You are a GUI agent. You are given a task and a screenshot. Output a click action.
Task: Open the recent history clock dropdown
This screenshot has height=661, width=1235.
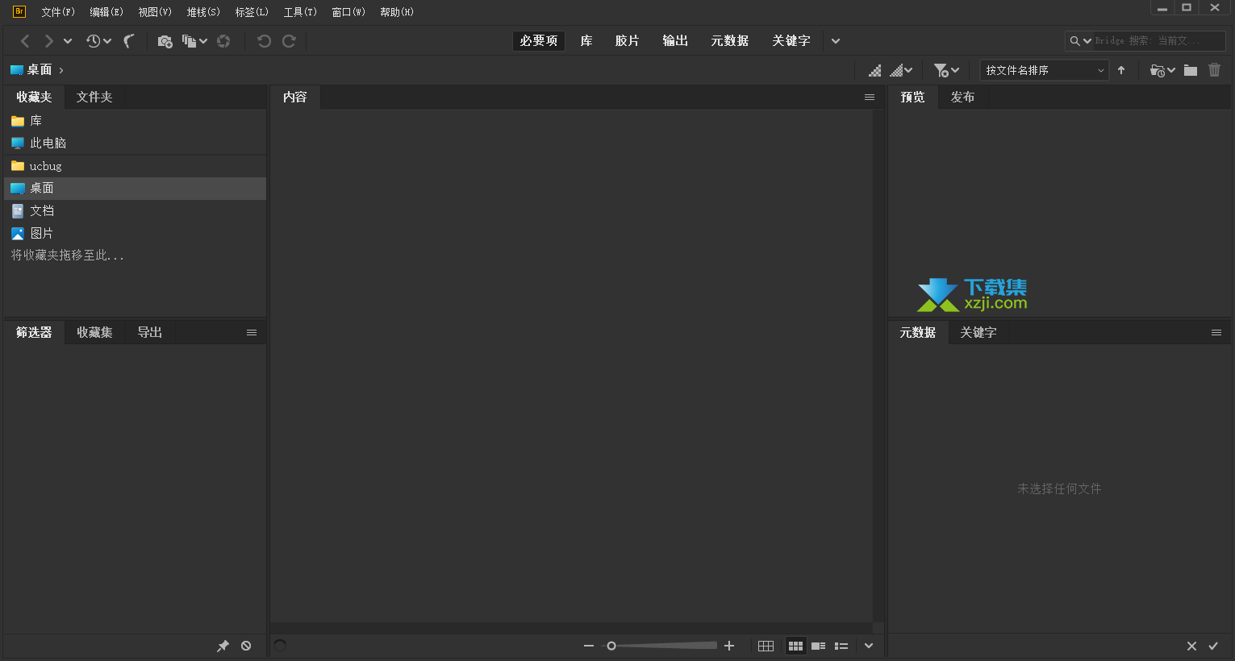pyautogui.click(x=98, y=41)
